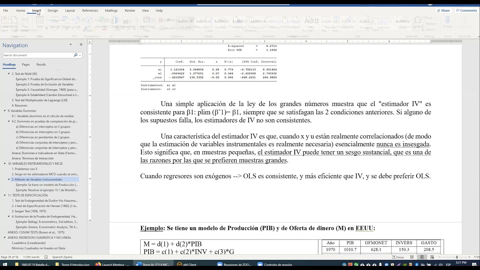
Task: Go to 'Ejemplo 1: Prueba de Significancia Global' heading
Action: (x=46, y=79)
